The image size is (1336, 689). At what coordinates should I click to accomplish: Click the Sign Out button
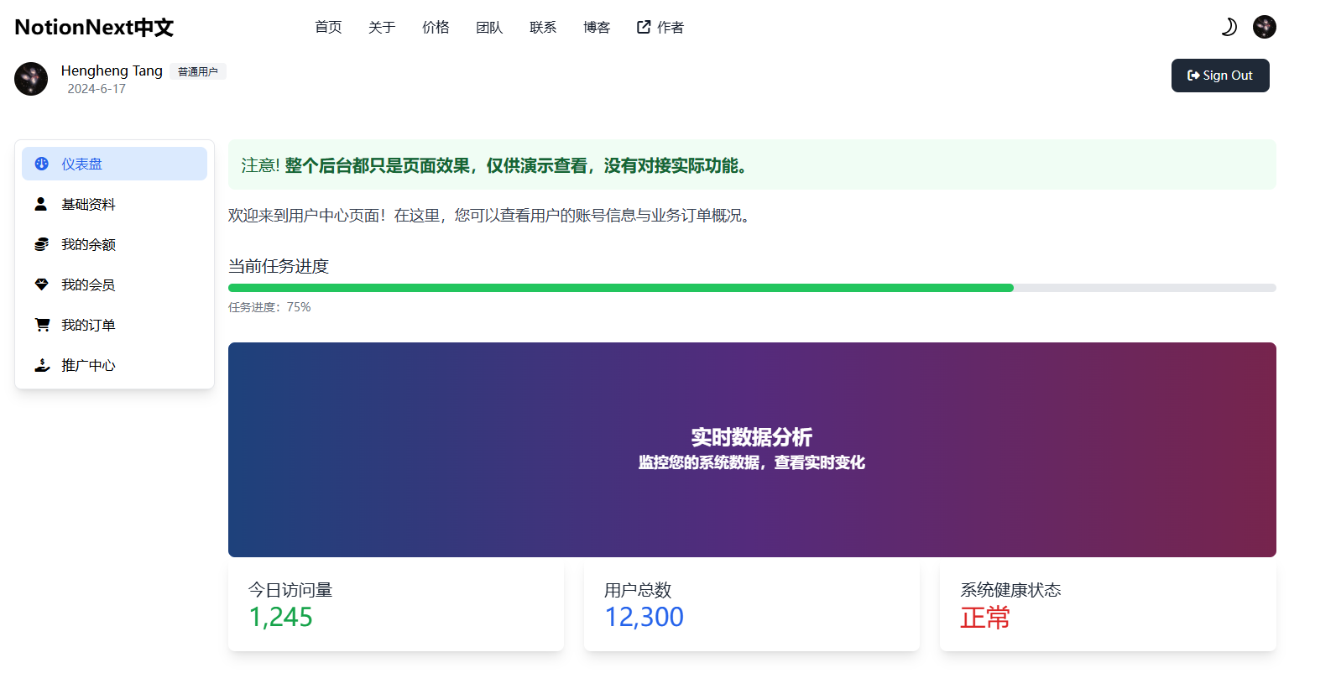click(x=1220, y=76)
